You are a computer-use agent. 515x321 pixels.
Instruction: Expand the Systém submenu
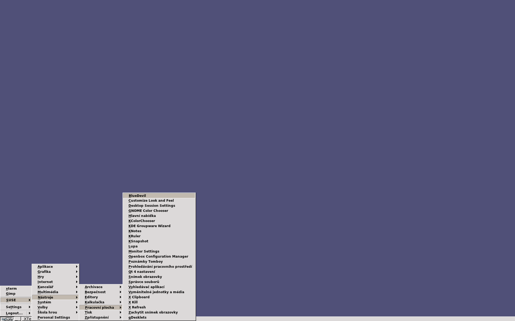tap(56, 302)
